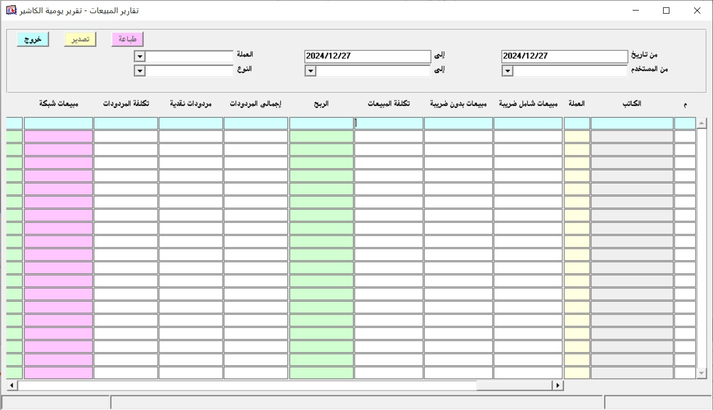Select the الربح (profit) column header

tap(321, 104)
